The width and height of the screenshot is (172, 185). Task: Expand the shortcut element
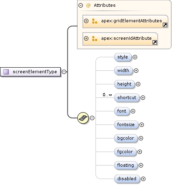point(143,97)
